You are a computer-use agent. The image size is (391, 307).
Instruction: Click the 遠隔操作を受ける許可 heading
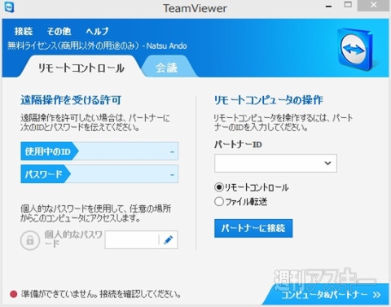[71, 100]
